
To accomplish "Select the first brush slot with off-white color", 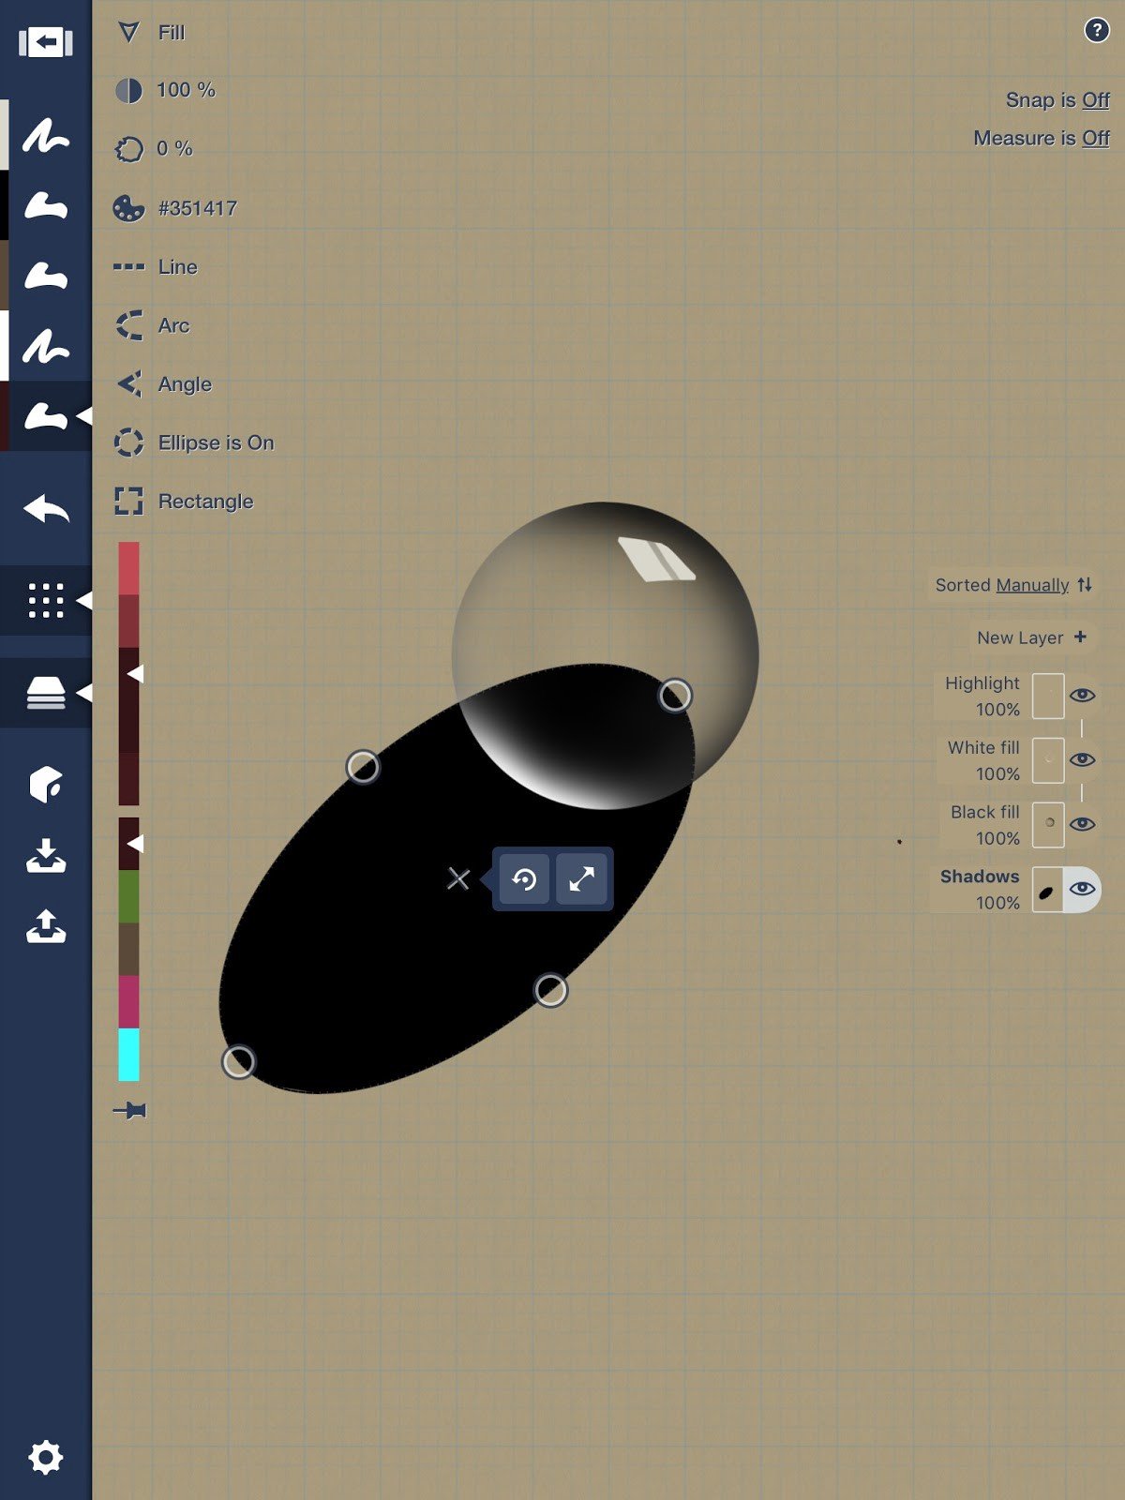I will 45,136.
